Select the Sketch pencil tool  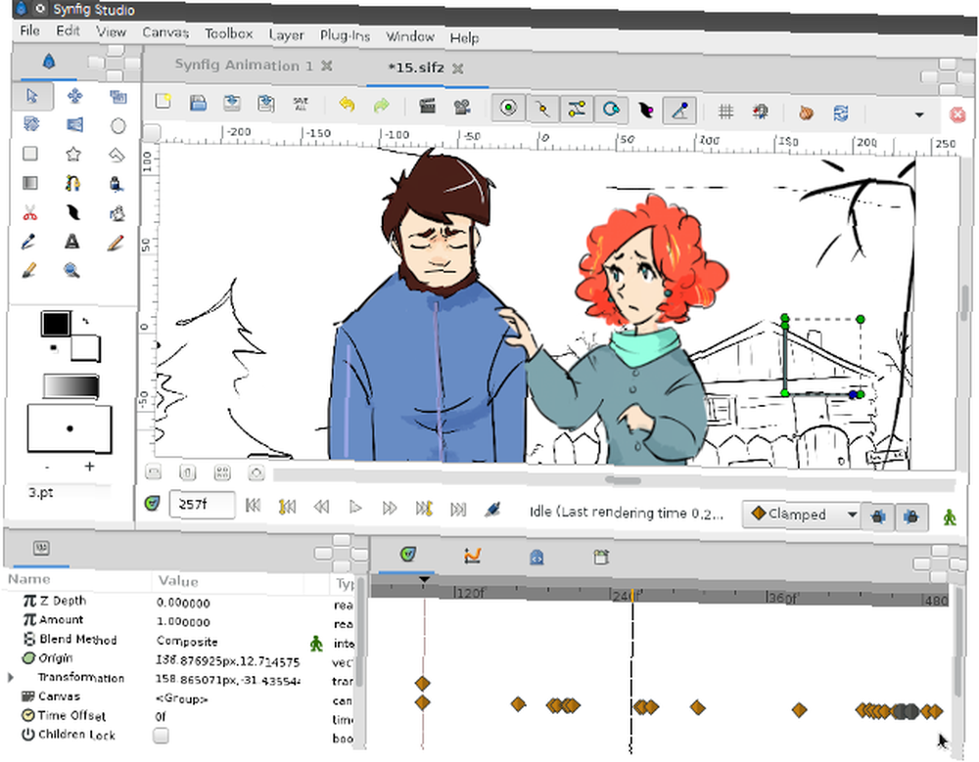116,243
